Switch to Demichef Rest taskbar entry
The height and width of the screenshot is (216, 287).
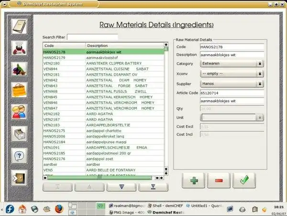(x=165, y=212)
